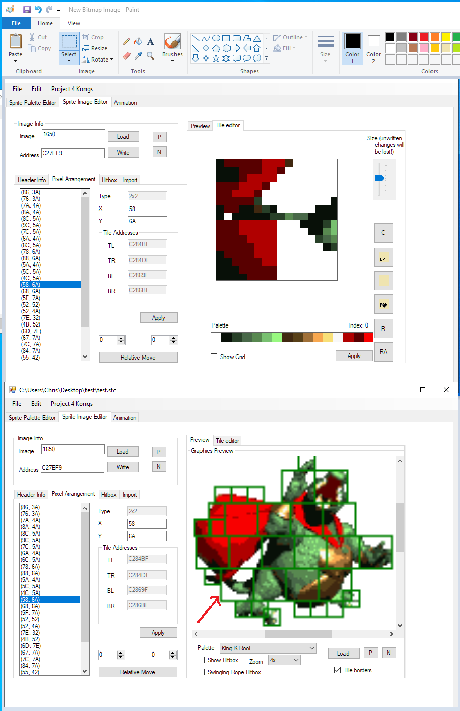This screenshot has width=460, height=711.
Task: Click the Paint color picker eyedropper
Action: 138,55
